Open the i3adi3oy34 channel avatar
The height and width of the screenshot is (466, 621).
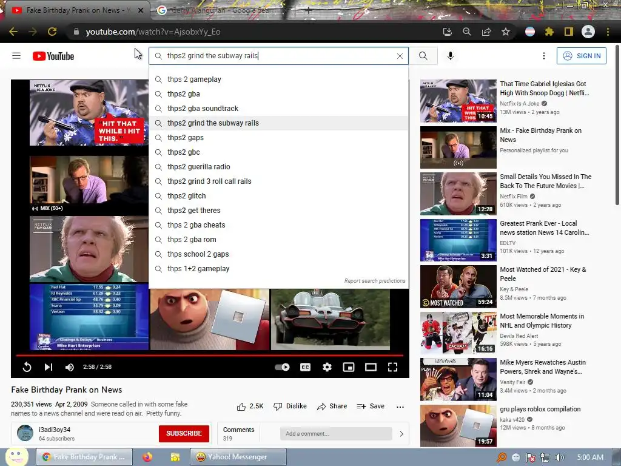tap(25, 433)
